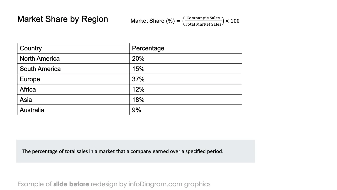Click the 15% percentage cell
The image size is (337, 190).
click(x=186, y=69)
